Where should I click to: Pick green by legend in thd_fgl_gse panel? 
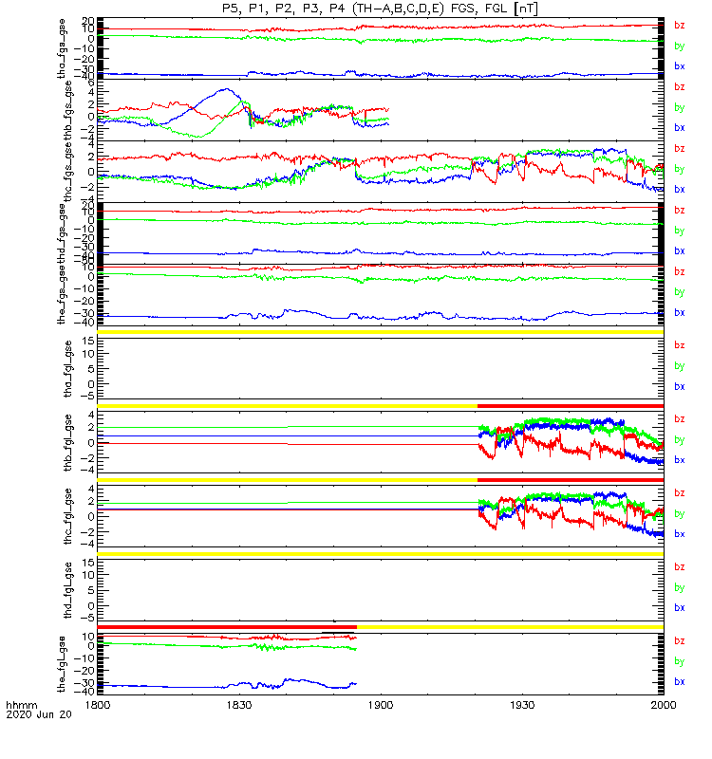[x=680, y=587]
